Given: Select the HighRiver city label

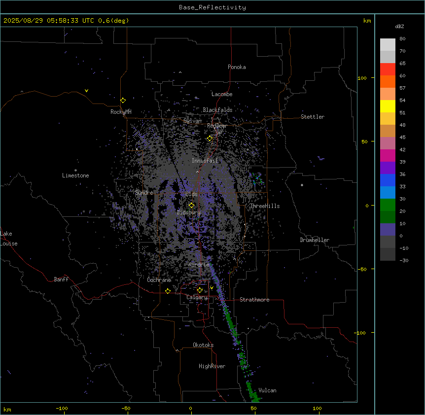Looking at the screenshot, I should (x=212, y=366).
